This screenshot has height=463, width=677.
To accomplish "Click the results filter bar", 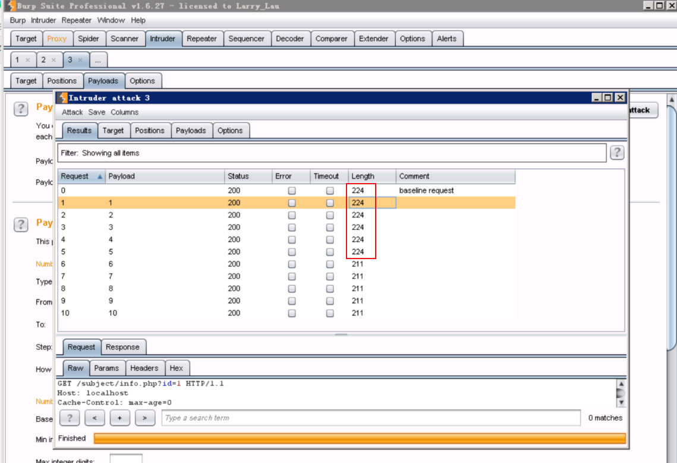I will pos(332,153).
